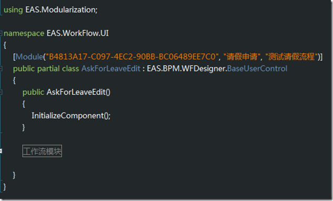Viewport: 333px width, 201px height.
Task: Click EAS.BPM.WFDesigner in the base class path
Action: click(x=186, y=69)
